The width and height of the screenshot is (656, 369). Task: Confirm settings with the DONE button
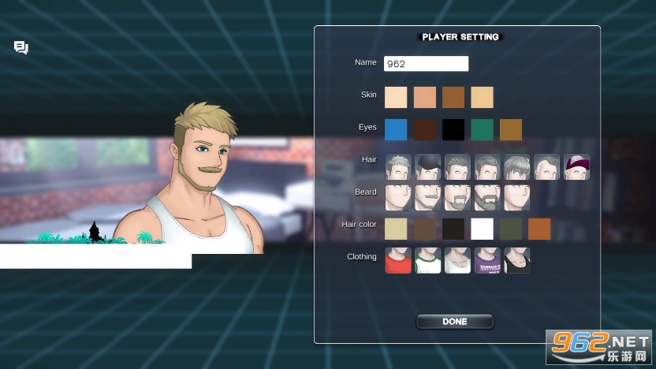point(455,322)
